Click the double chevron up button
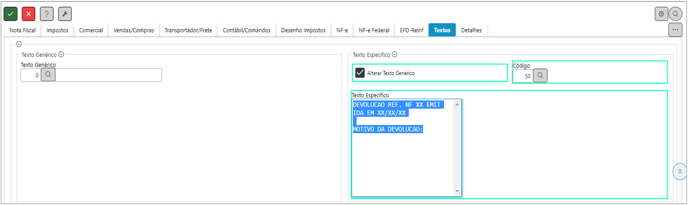Screen dimensions: 688x205 (x=680, y=172)
